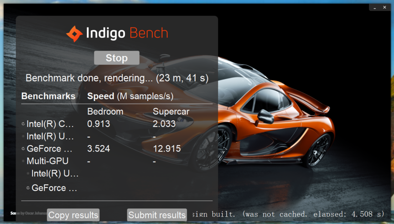
Task: Enable the top-level Intel(R) U… device checkbox
Action: pos(23,136)
